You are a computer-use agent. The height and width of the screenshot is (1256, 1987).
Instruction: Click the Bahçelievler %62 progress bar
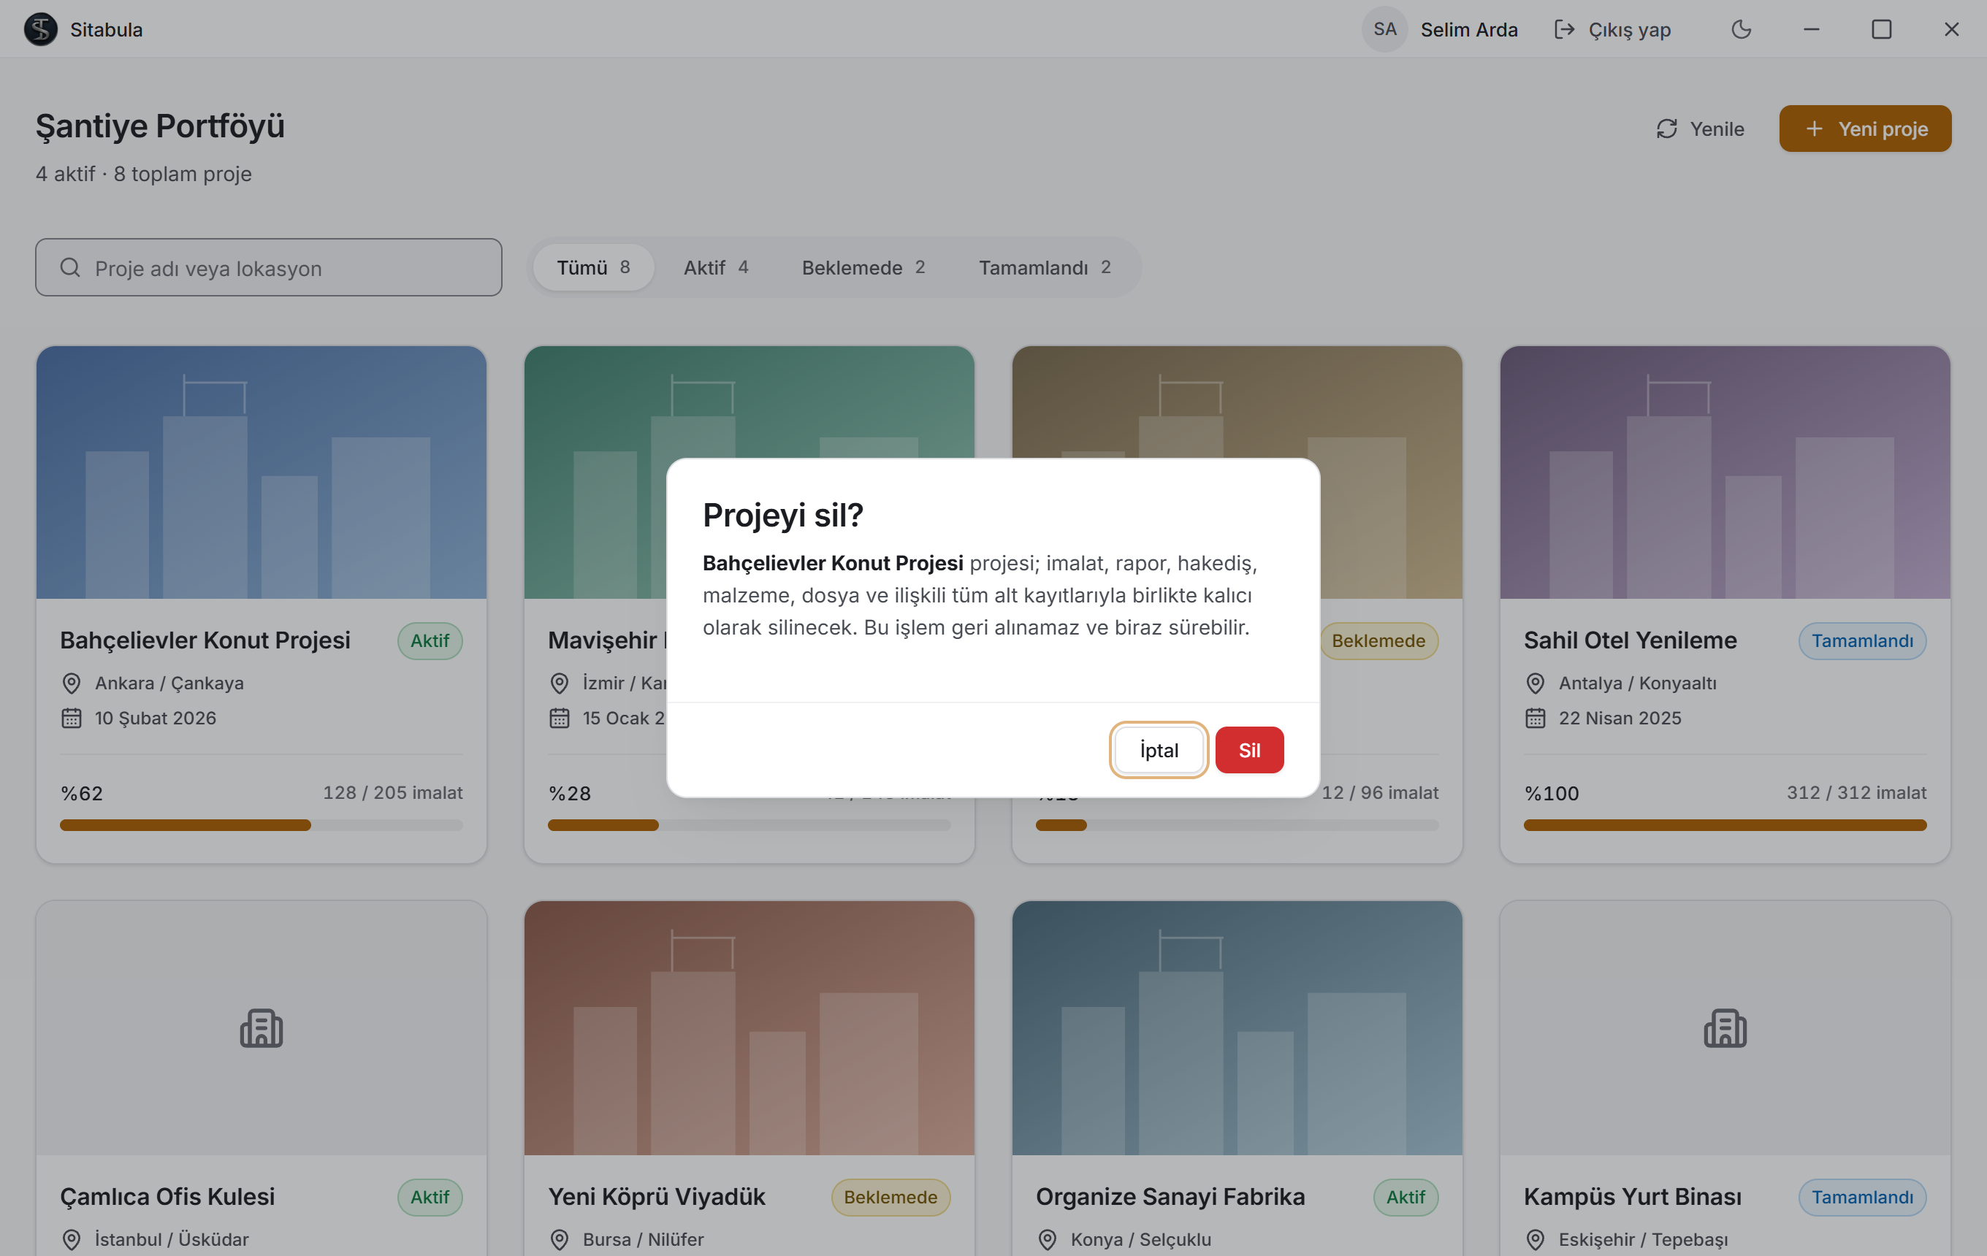pos(262,824)
